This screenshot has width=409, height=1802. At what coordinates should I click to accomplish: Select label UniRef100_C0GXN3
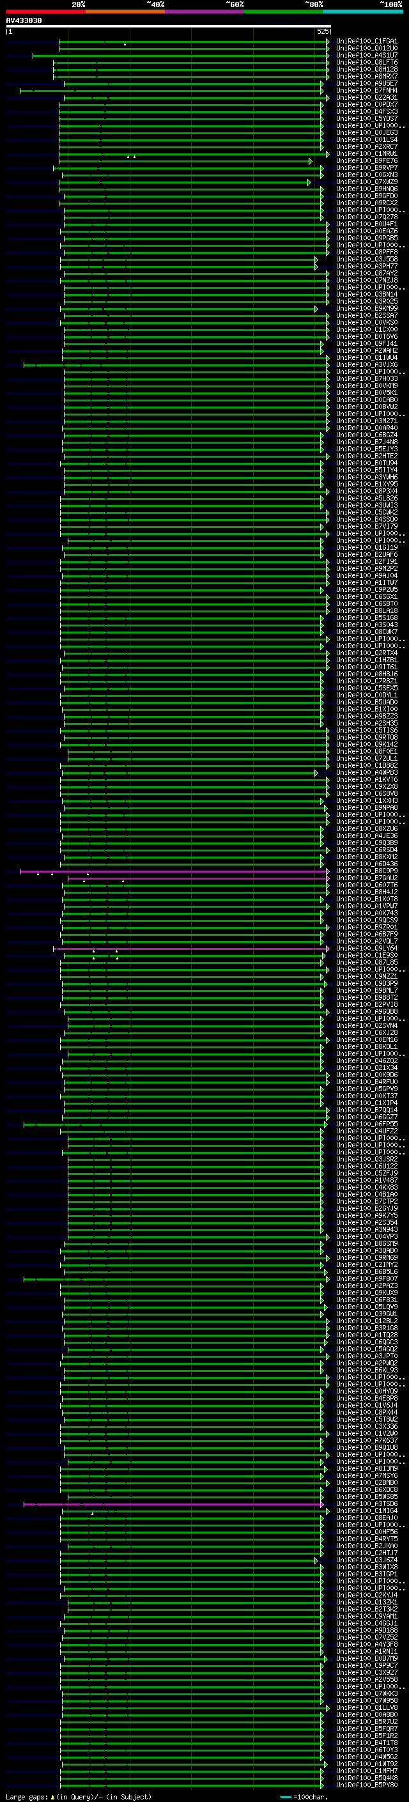click(x=366, y=175)
